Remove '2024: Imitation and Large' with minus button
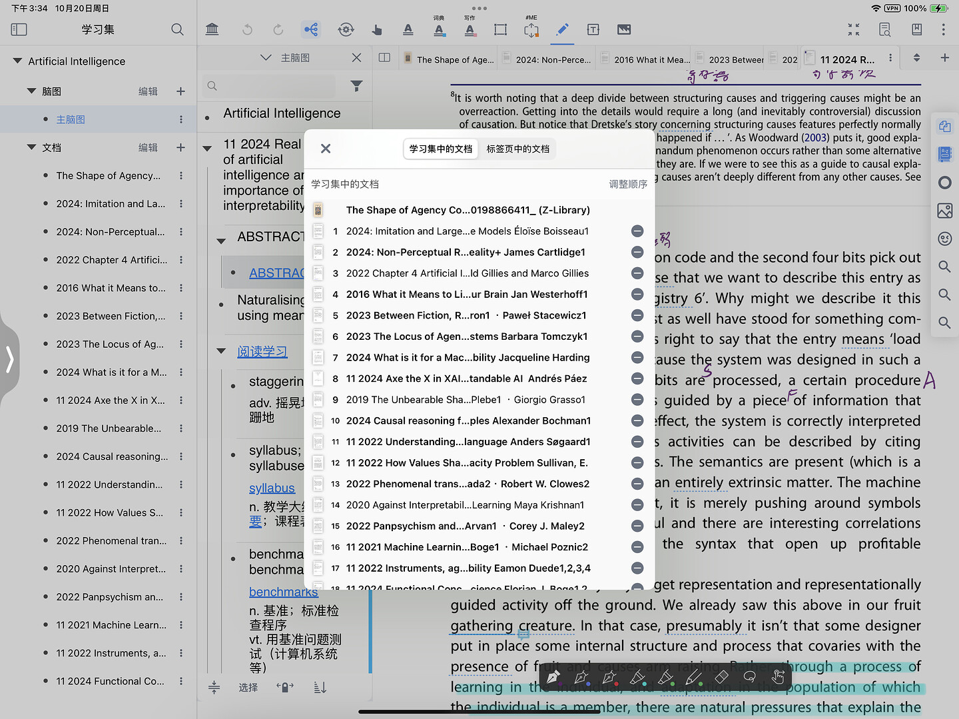 (x=637, y=231)
